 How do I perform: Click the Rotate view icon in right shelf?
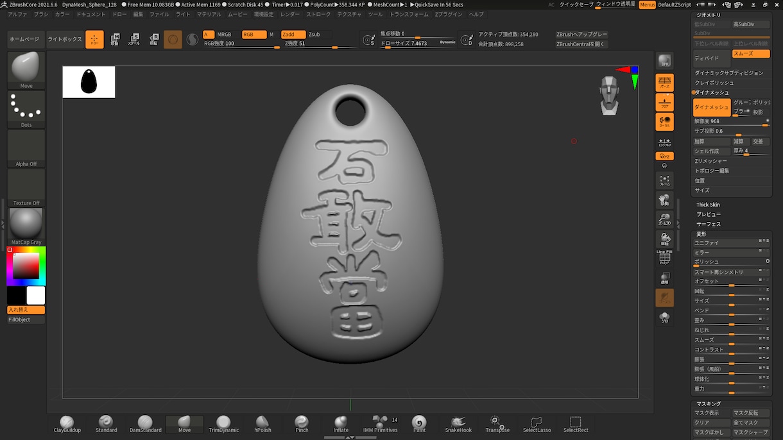tap(664, 239)
